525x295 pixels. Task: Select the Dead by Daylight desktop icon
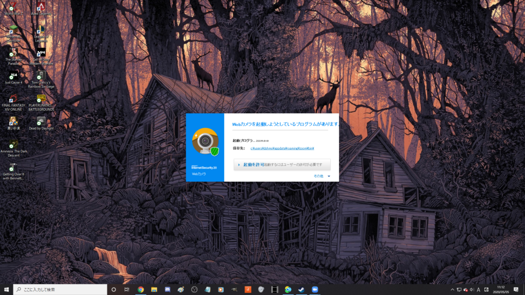41,123
